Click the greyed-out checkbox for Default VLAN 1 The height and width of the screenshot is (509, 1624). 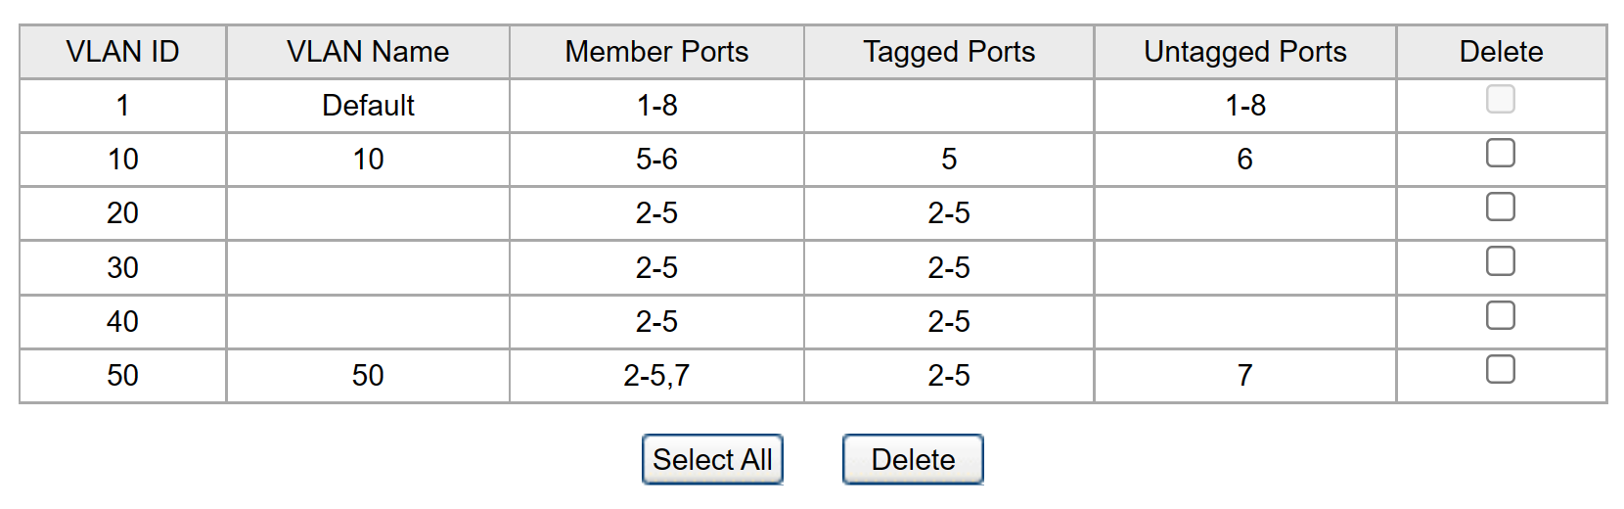click(x=1500, y=100)
